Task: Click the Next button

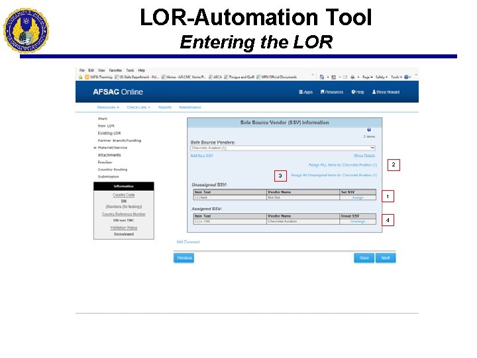Action: 386,258
